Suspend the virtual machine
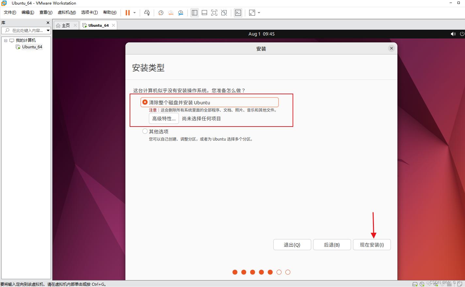This screenshot has width=465, height=287. pyautogui.click(x=127, y=13)
